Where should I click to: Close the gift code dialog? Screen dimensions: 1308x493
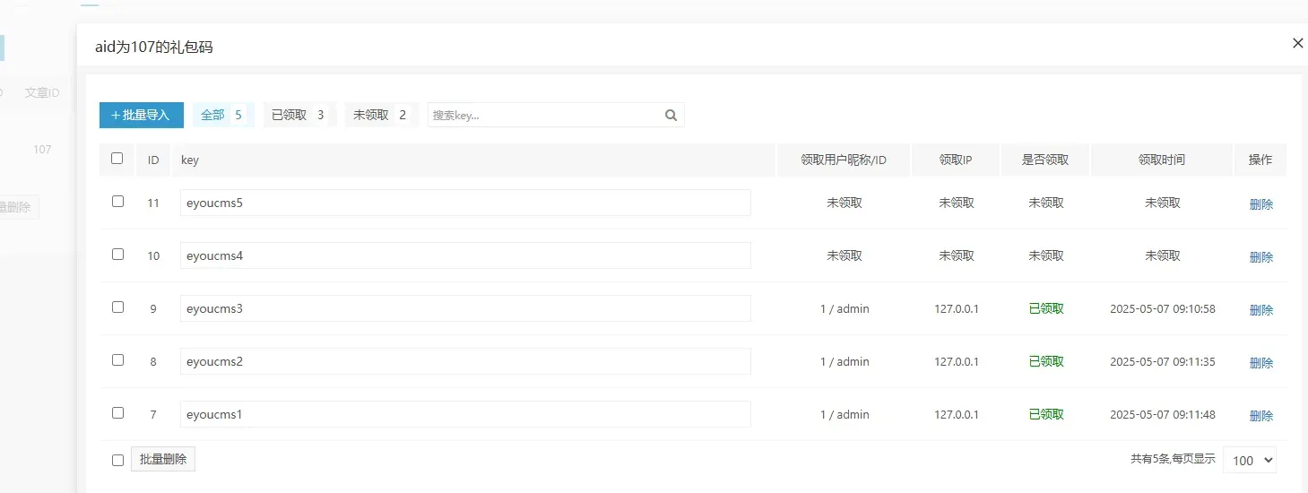(1297, 43)
